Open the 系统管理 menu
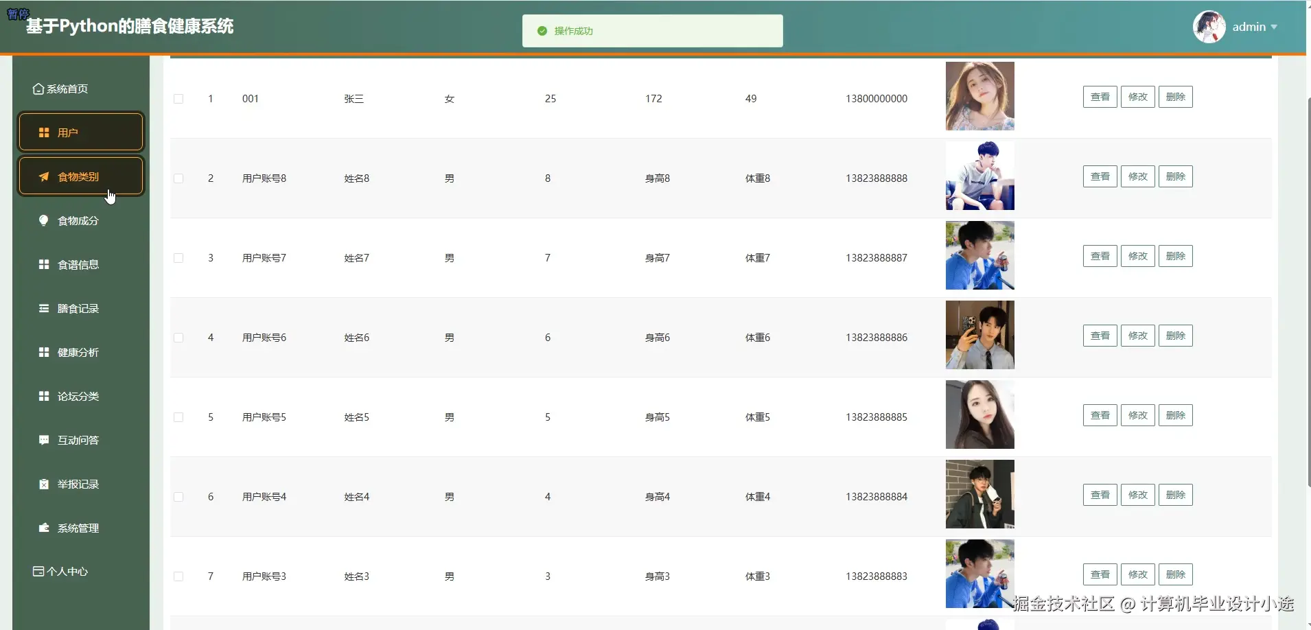 pyautogui.click(x=81, y=528)
